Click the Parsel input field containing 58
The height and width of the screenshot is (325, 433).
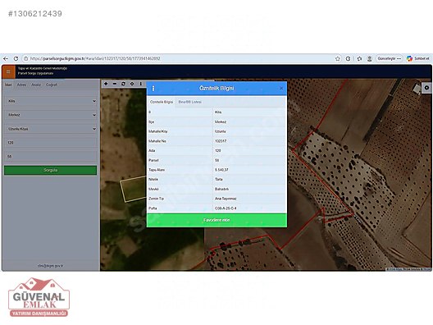(51, 157)
